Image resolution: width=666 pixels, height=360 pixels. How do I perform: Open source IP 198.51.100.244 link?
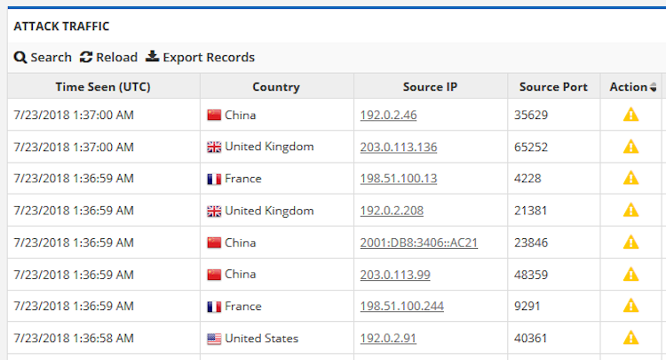[402, 307]
